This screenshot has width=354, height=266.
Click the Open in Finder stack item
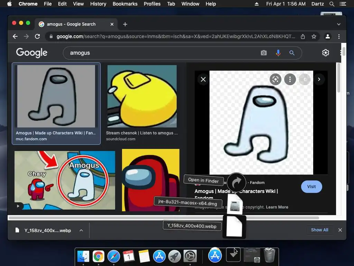click(203, 180)
